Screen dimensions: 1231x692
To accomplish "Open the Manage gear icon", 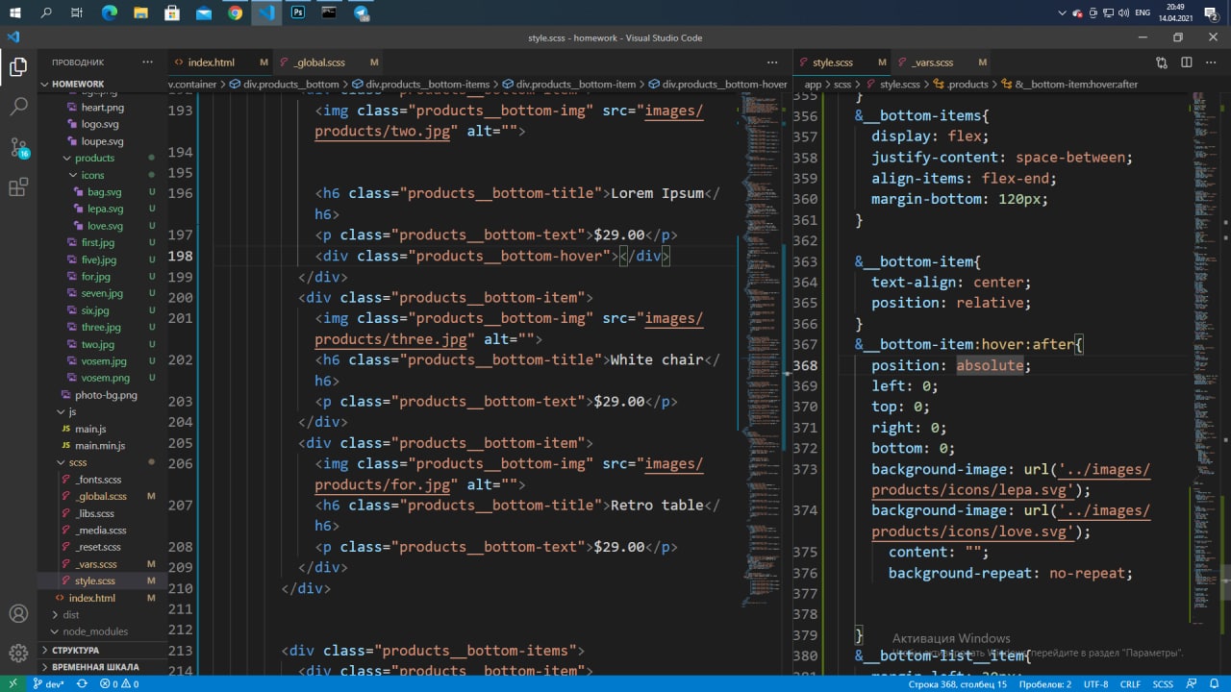I will pos(18,654).
